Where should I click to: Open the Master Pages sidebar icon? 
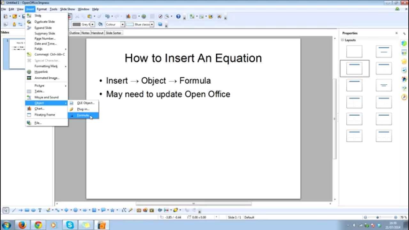(404, 52)
